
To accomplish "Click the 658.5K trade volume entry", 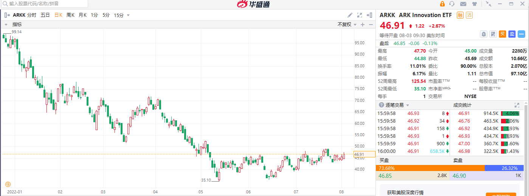I will click(437, 151).
